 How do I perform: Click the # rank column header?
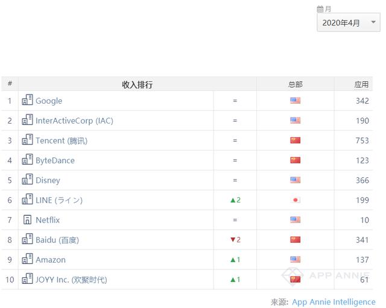tap(10, 84)
